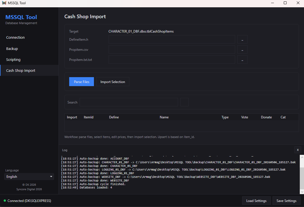The height and width of the screenshot is (207, 304).
Task: Click Save Settings button
Action: [286, 201]
